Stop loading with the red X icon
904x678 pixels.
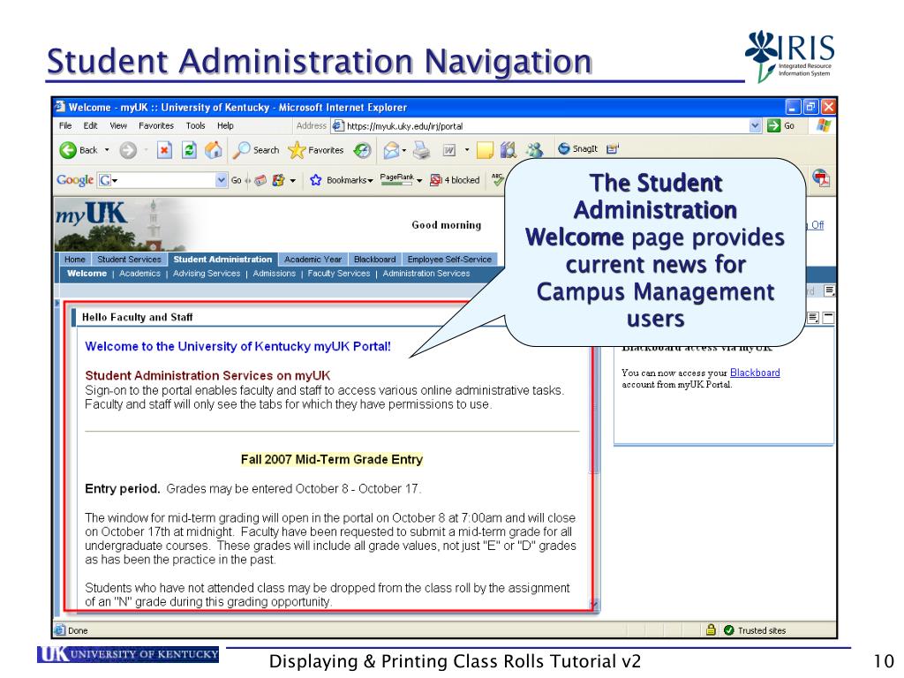coord(164,150)
